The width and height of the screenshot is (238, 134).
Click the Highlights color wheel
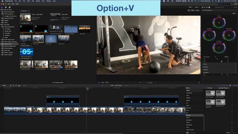pos(229,35)
